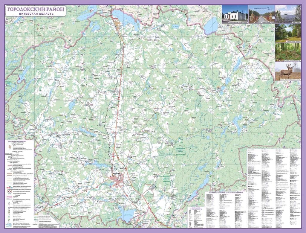Open the road with gate entrance photo

pos(261,13)
